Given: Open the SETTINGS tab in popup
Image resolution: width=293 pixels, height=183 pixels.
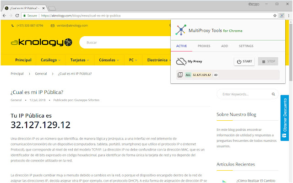Looking at the screenshot, I should [246, 46].
